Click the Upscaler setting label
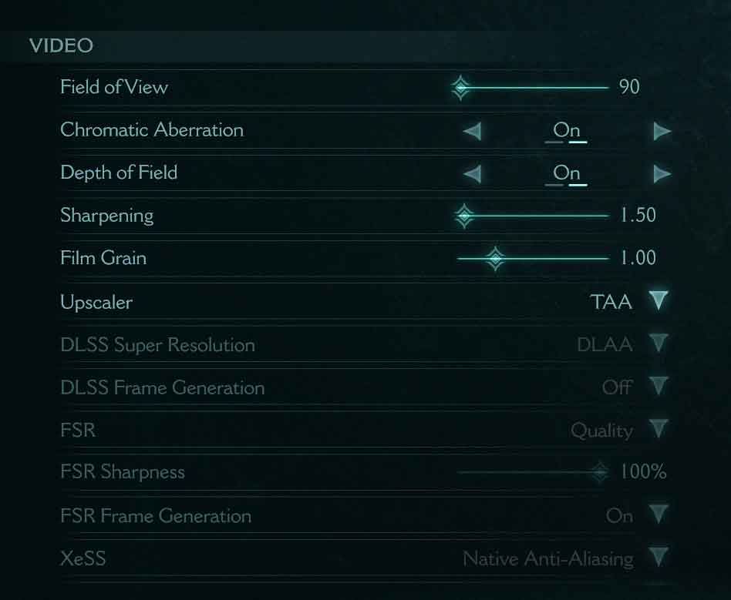 (x=96, y=302)
